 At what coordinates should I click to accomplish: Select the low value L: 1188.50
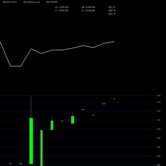pos(88,11)
